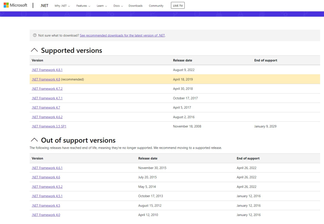Open the recommended downloads link
This screenshot has height=224, width=324.
click(122, 36)
